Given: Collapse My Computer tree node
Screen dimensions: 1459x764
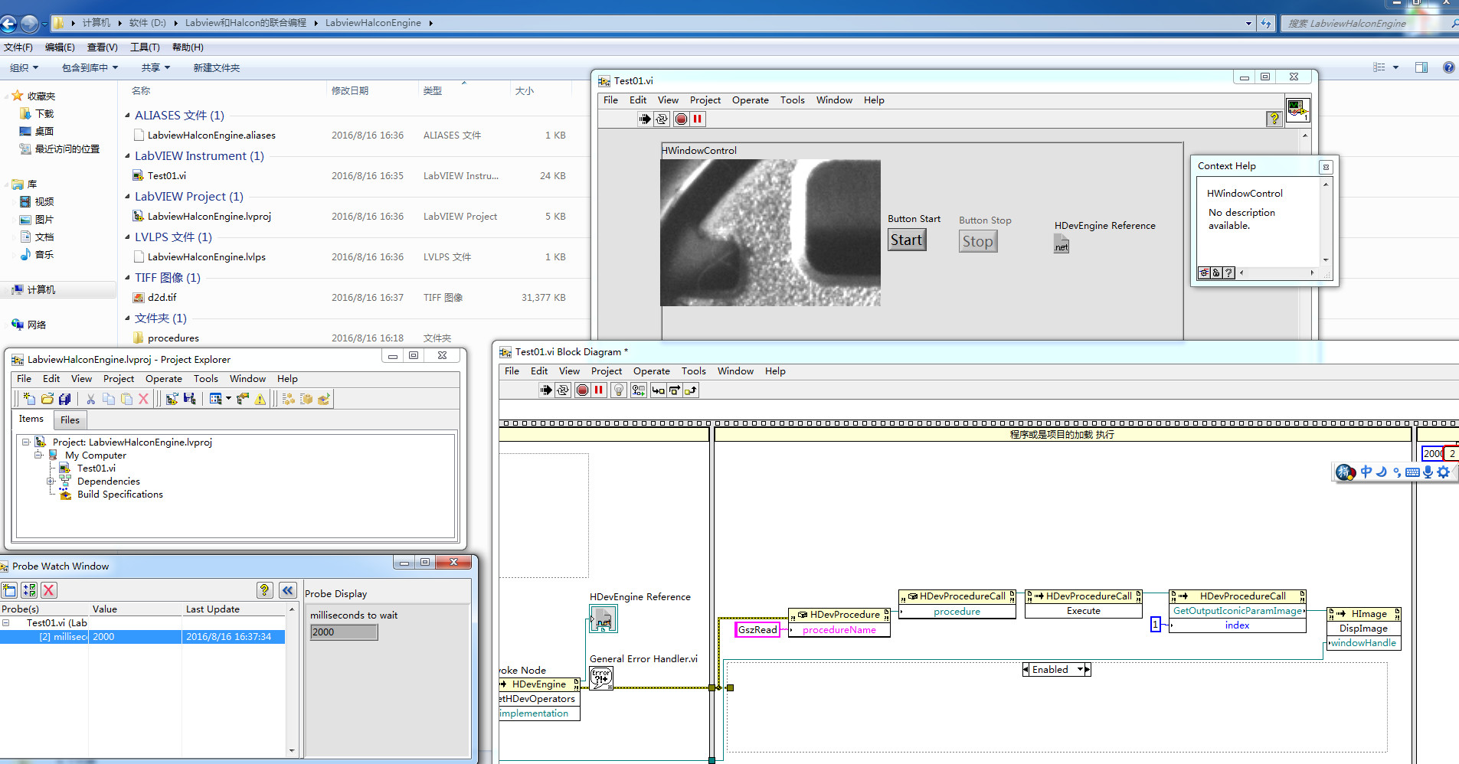Looking at the screenshot, I should 38,455.
